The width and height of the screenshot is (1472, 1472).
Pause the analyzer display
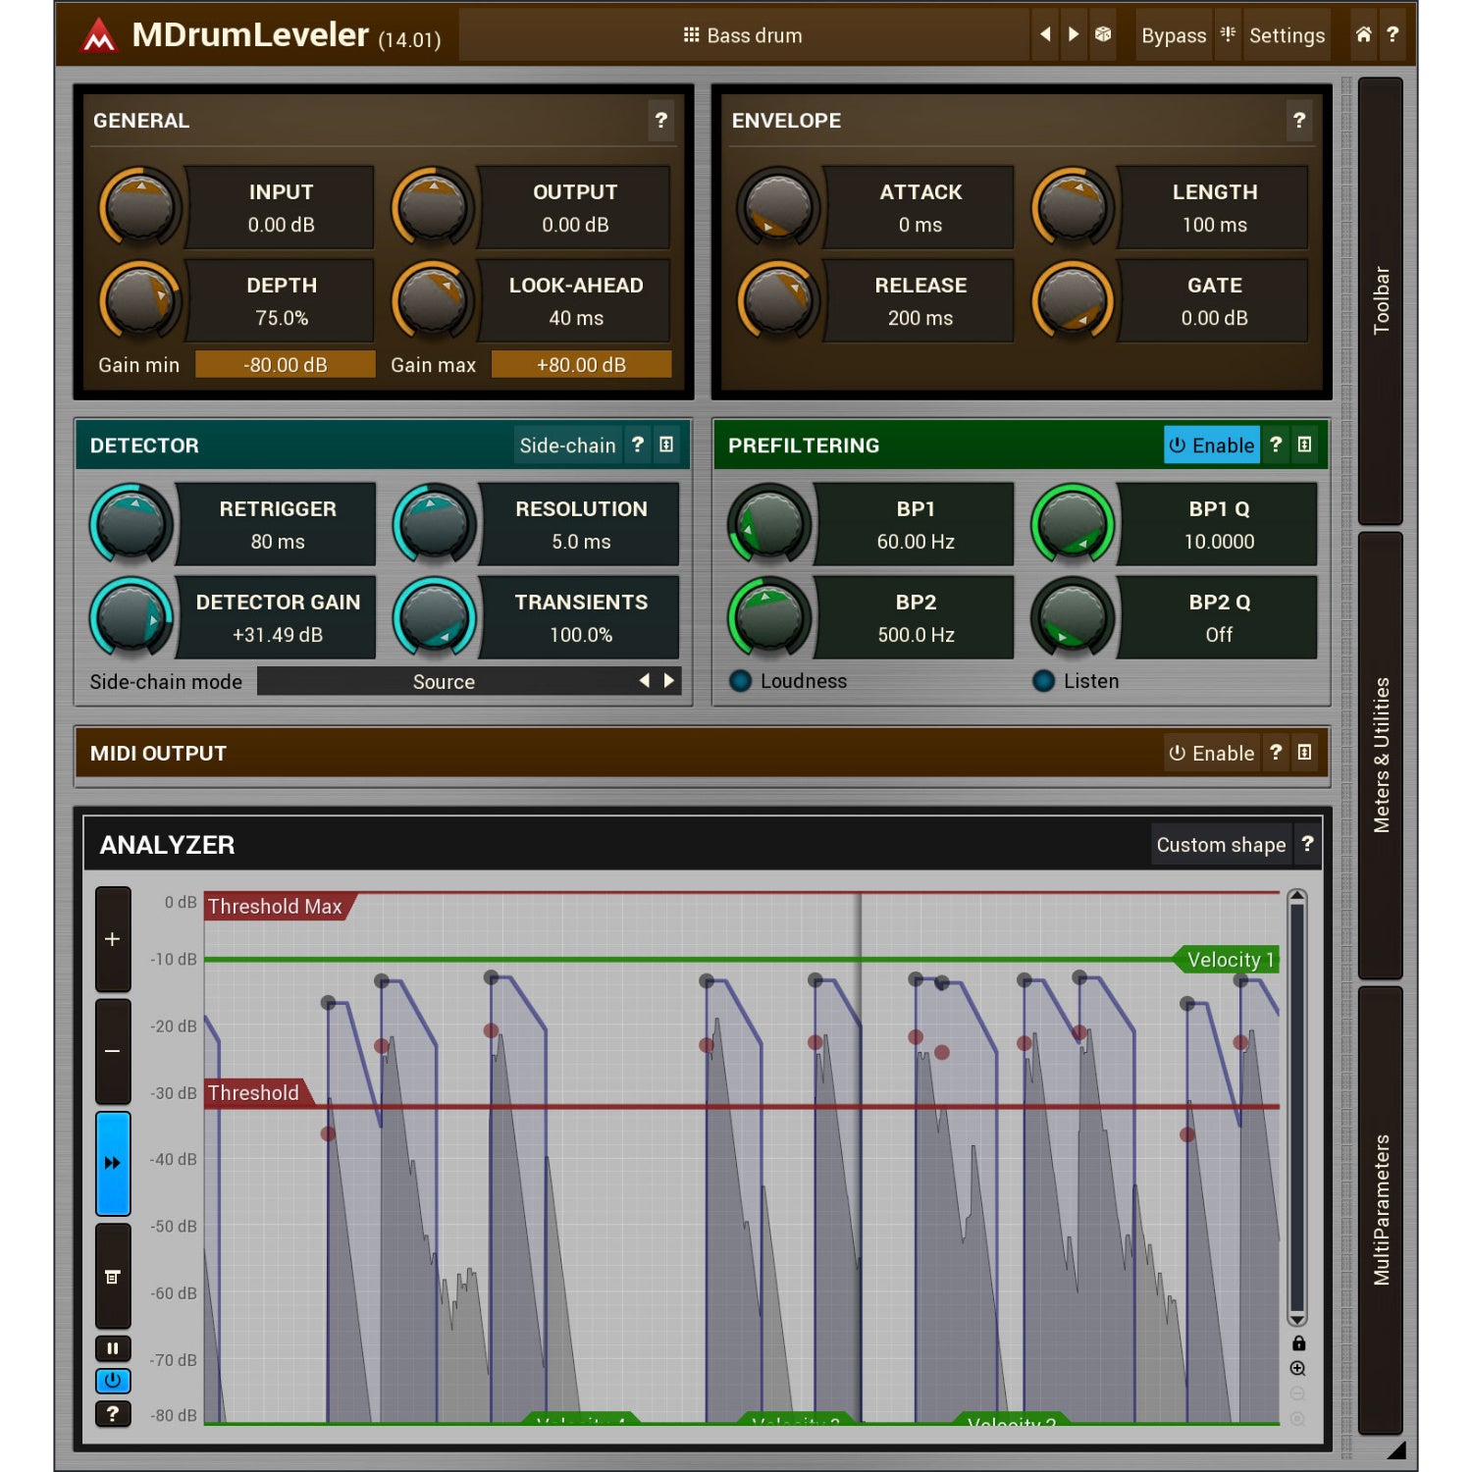pyautogui.click(x=113, y=1348)
